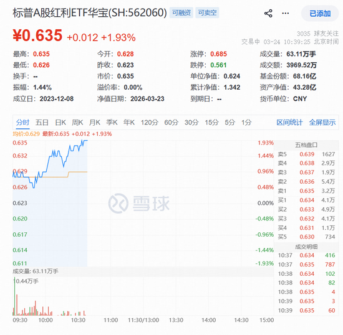
Task: Select the 卖2 row priced 0.636
Action: coord(306,181)
